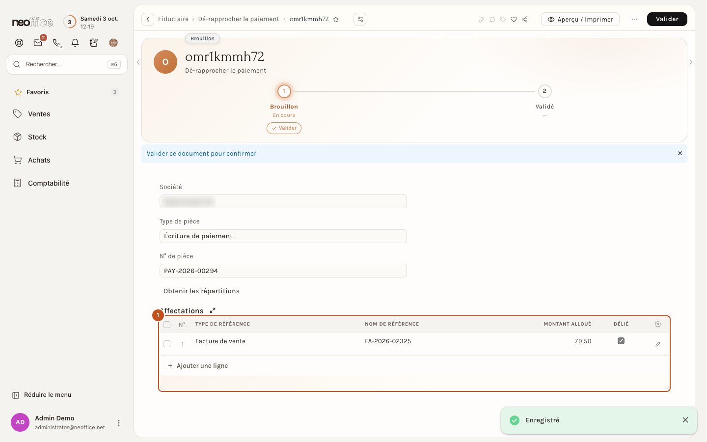Image resolution: width=707 pixels, height=442 pixels.
Task: Click the small Valider pill under Brouillon
Action: 284,128
